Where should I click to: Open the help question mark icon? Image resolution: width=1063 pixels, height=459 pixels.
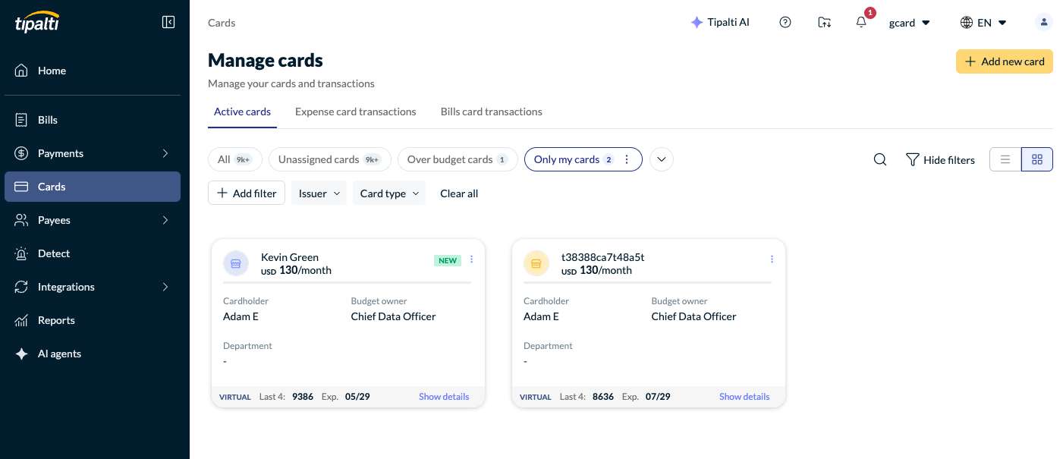click(x=785, y=23)
